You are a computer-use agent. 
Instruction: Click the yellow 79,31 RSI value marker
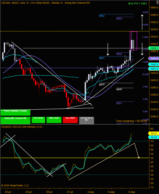click(153, 133)
